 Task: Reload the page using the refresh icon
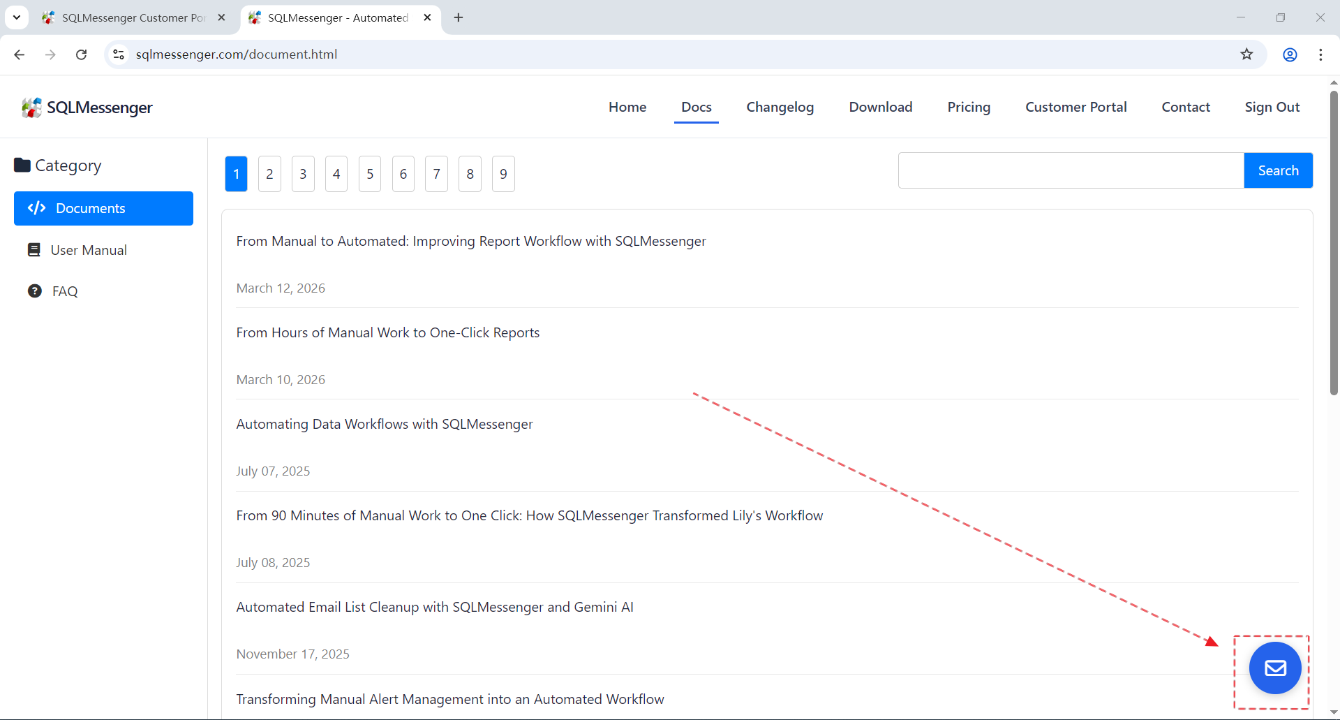pos(82,54)
